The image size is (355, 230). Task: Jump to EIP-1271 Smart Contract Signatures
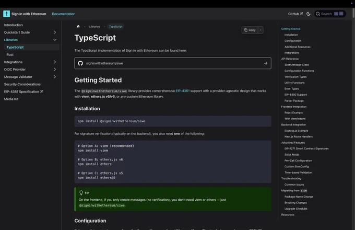pyautogui.click(x=306, y=148)
